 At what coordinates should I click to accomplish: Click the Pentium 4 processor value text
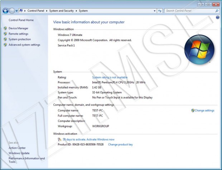119,82
